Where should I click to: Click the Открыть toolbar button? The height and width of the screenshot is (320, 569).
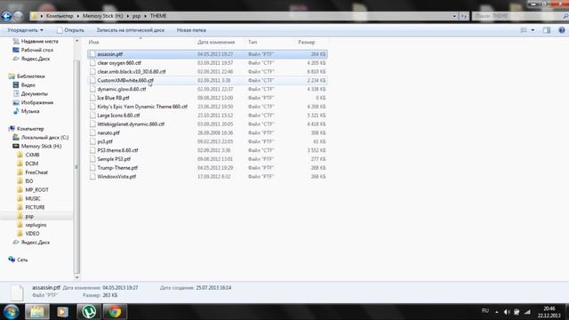(70, 30)
